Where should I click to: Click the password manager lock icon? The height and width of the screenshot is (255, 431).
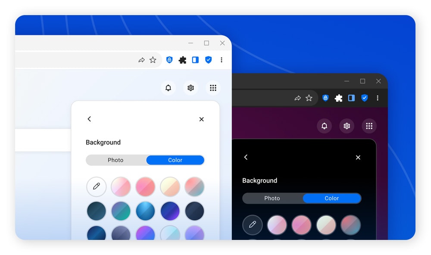point(169,60)
